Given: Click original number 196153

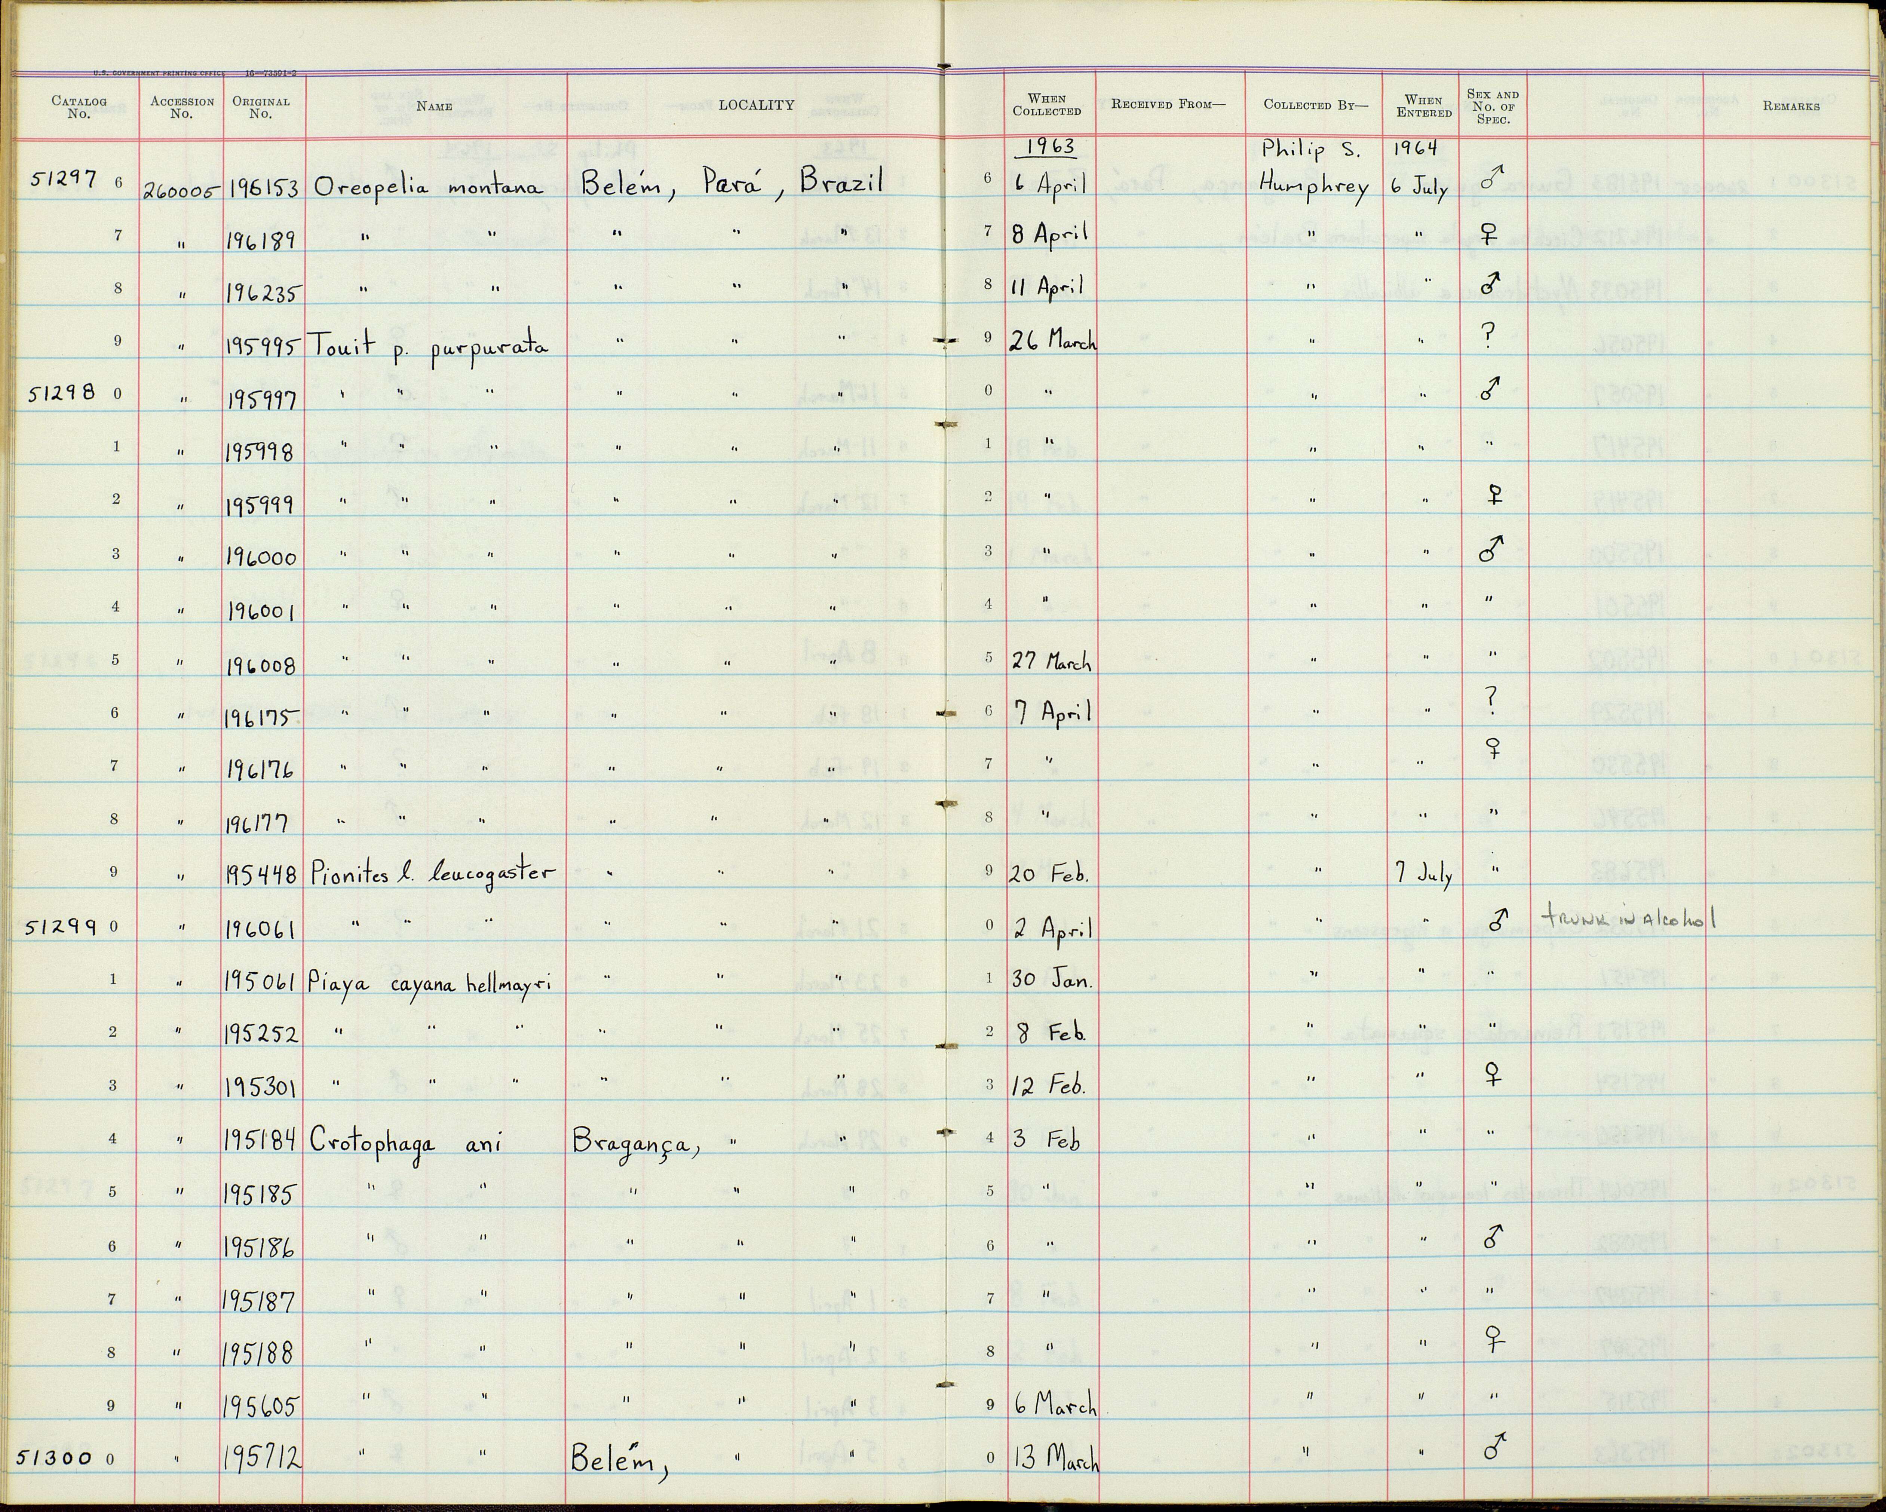Looking at the screenshot, I should 263,188.
